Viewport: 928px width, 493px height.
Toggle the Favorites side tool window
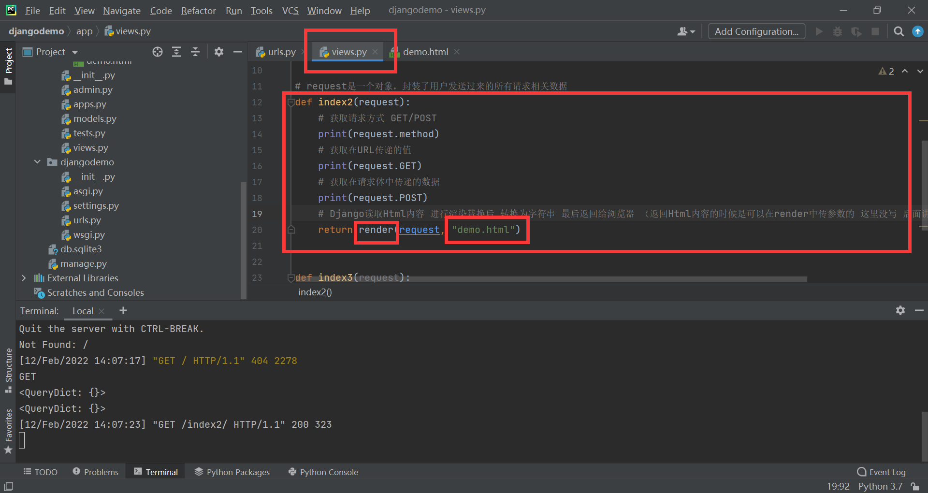pos(8,431)
